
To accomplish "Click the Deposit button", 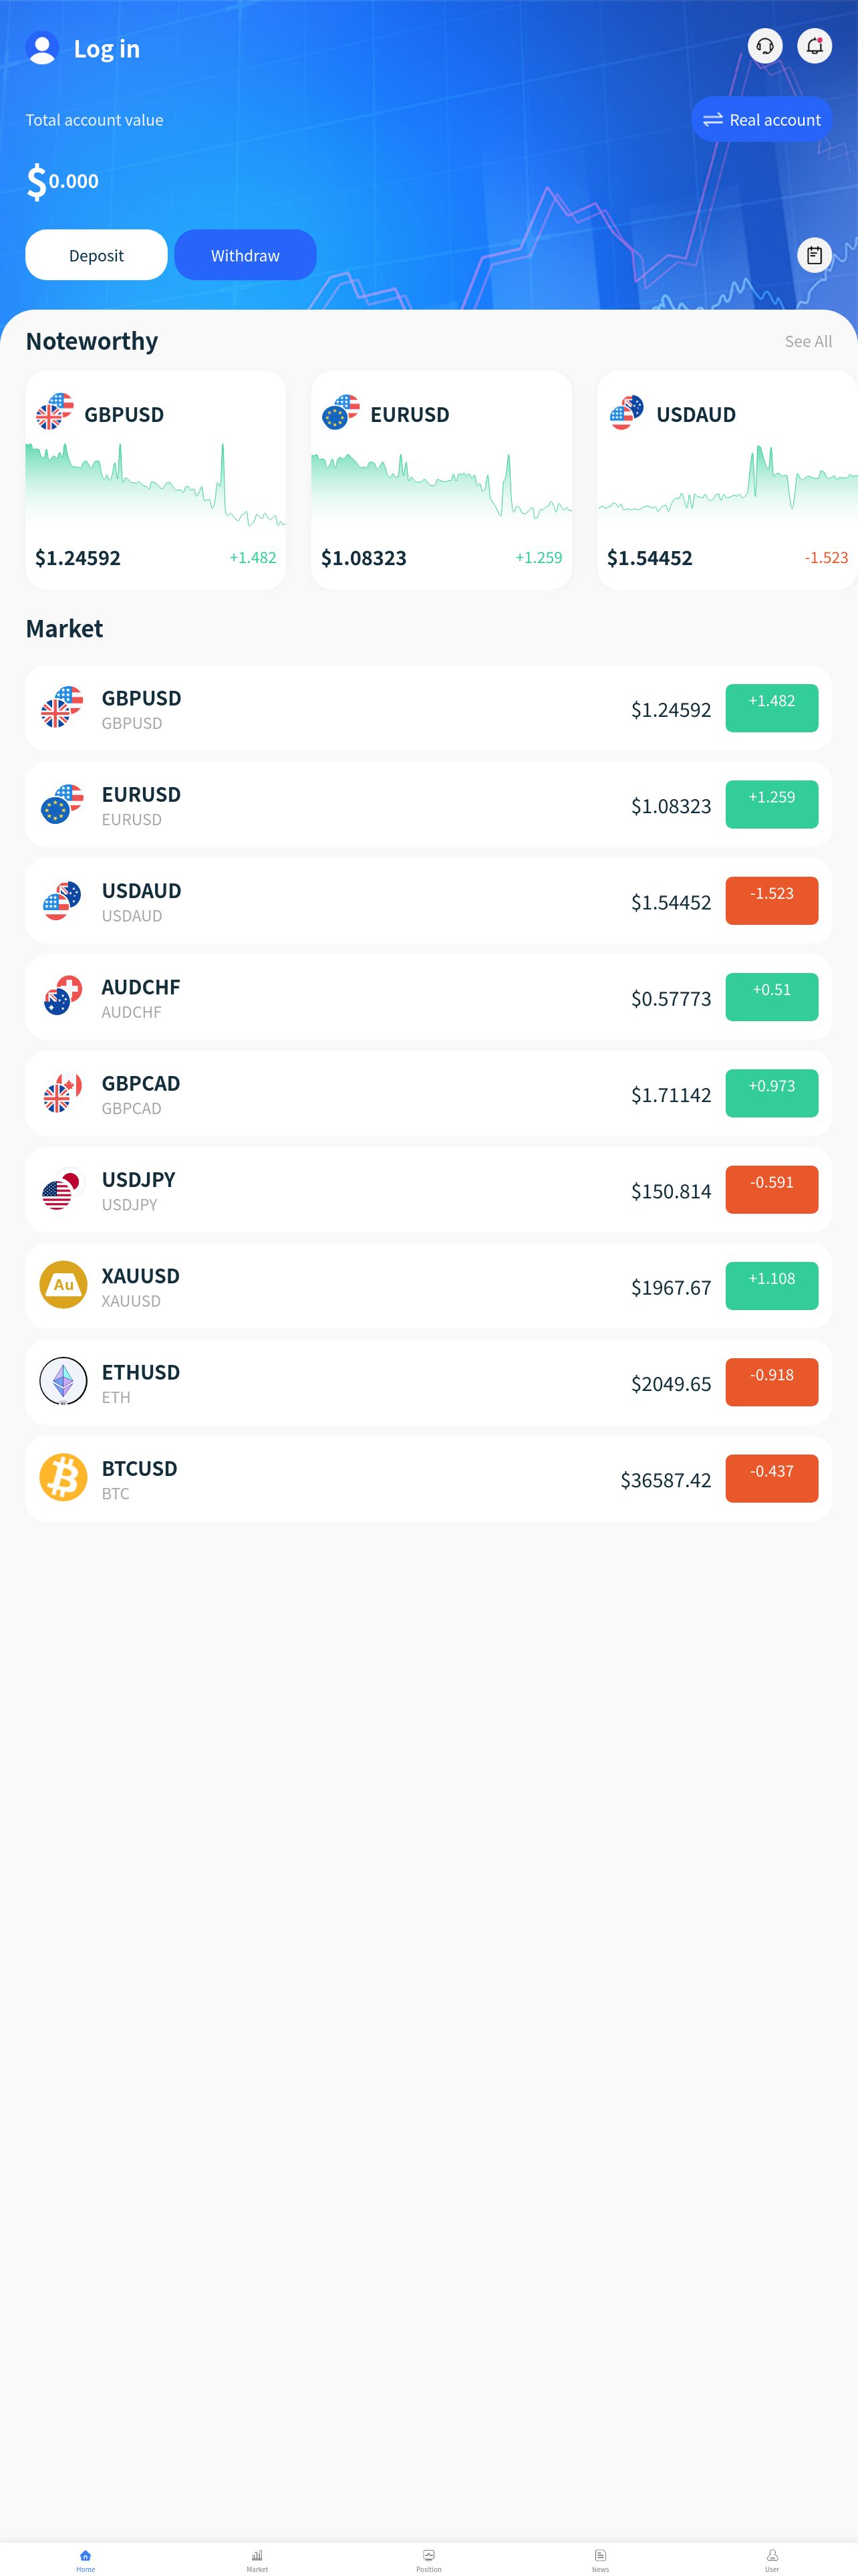I will click(x=96, y=255).
